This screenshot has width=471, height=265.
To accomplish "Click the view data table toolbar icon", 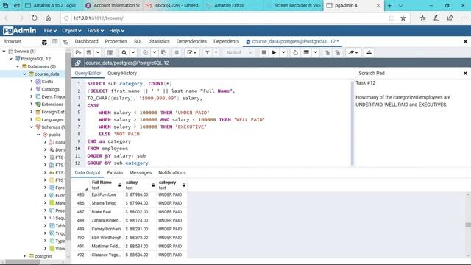I will (x=110, y=52).
